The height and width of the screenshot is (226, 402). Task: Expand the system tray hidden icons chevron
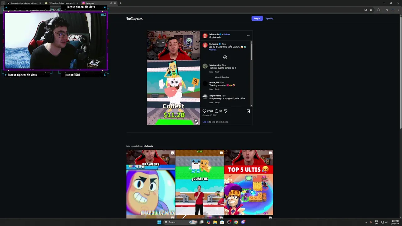366,222
